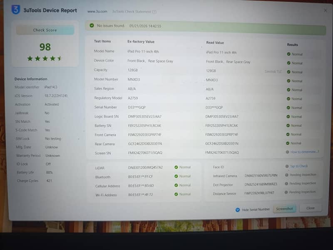This screenshot has width=333, height=250.
Task: Open the 3uTools Check Statement link
Action: point(134,12)
